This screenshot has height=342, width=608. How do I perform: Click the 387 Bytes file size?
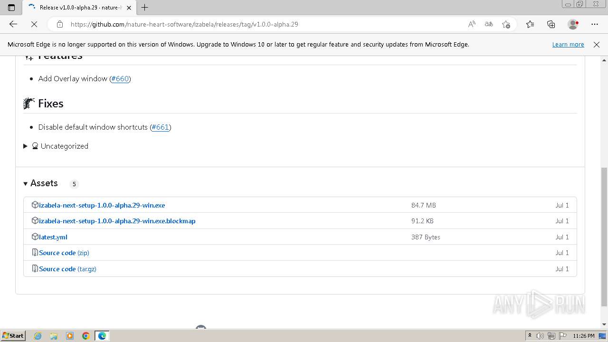click(x=426, y=237)
